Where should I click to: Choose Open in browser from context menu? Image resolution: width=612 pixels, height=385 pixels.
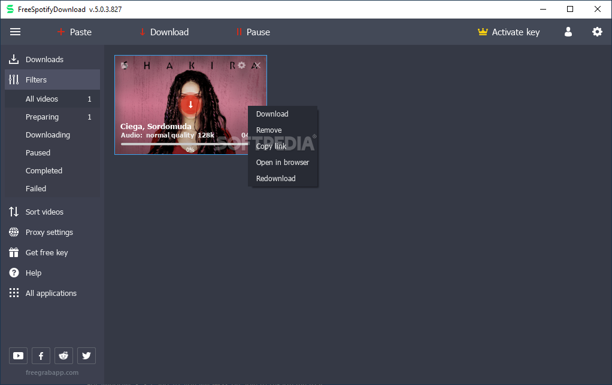[x=283, y=163]
